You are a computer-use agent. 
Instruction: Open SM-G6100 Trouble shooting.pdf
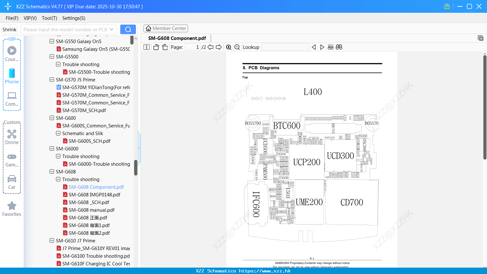tap(96, 256)
